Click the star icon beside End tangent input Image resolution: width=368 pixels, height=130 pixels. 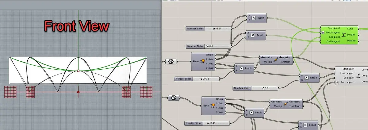click(337, 82)
